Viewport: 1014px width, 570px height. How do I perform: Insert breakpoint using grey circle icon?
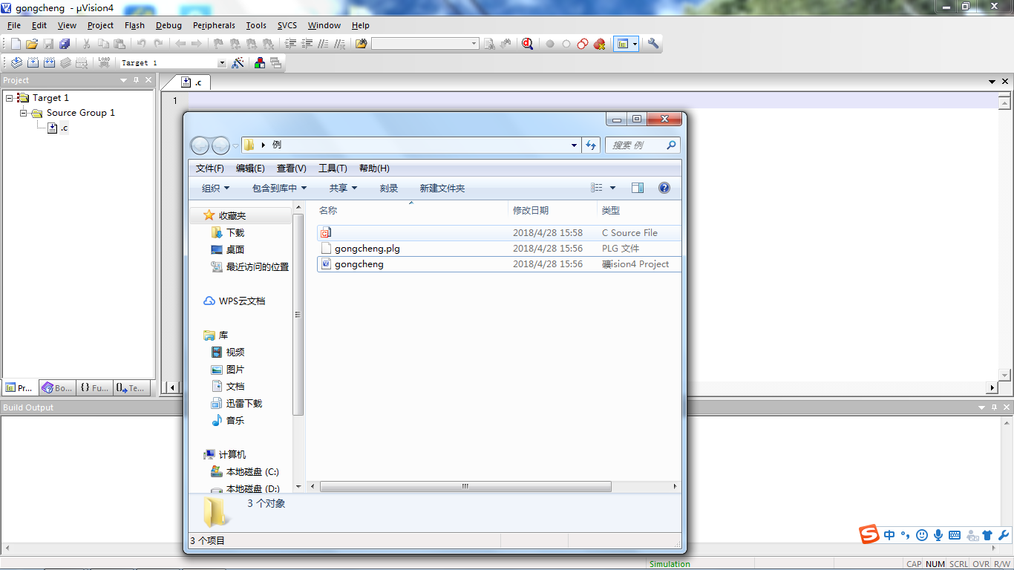tap(550, 44)
